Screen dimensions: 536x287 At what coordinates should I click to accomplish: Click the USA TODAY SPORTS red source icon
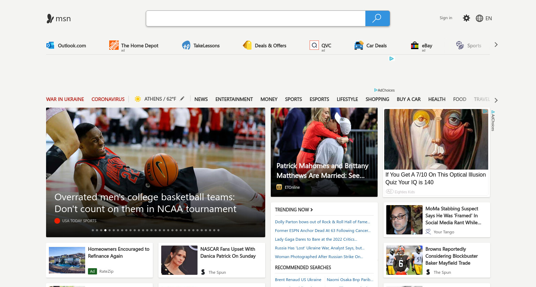point(57,221)
